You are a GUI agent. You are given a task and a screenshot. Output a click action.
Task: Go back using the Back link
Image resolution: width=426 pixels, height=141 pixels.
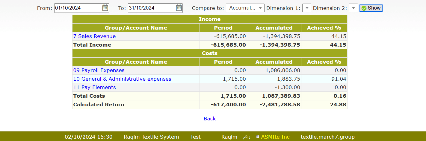210,119
